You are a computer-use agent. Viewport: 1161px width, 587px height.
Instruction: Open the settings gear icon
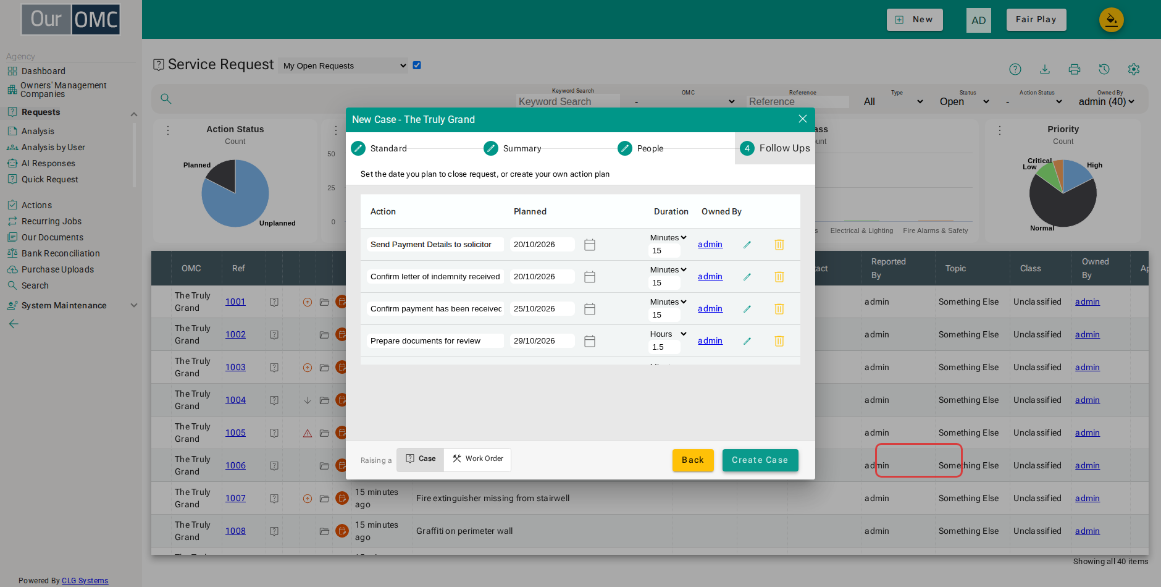(1134, 69)
